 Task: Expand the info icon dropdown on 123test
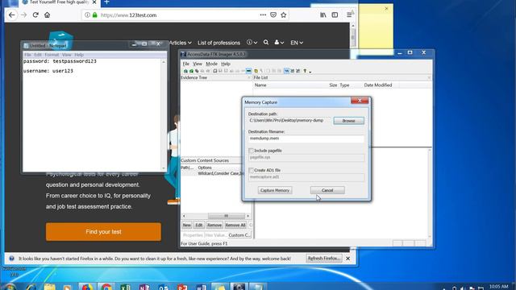pyautogui.click(x=252, y=43)
